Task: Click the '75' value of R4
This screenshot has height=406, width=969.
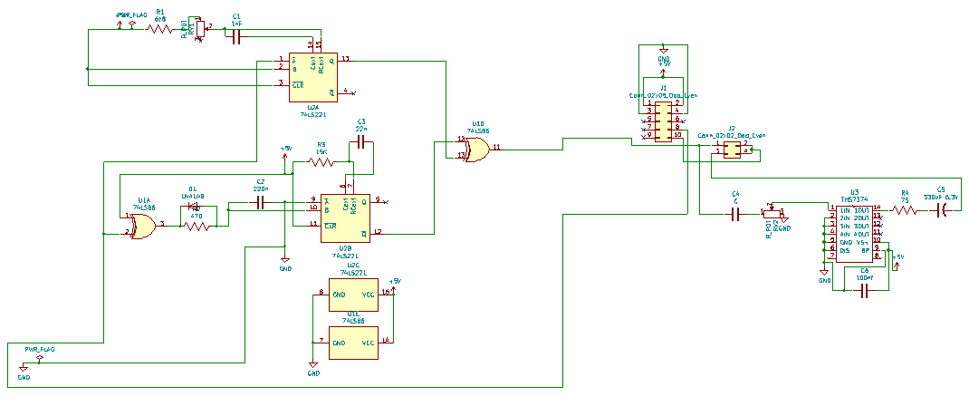Action: 906,199
